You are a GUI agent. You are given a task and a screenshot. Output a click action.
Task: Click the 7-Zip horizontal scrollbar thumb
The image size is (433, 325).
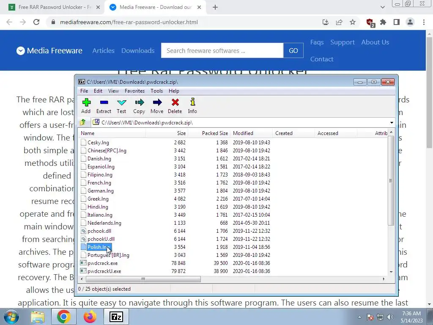[143, 279]
